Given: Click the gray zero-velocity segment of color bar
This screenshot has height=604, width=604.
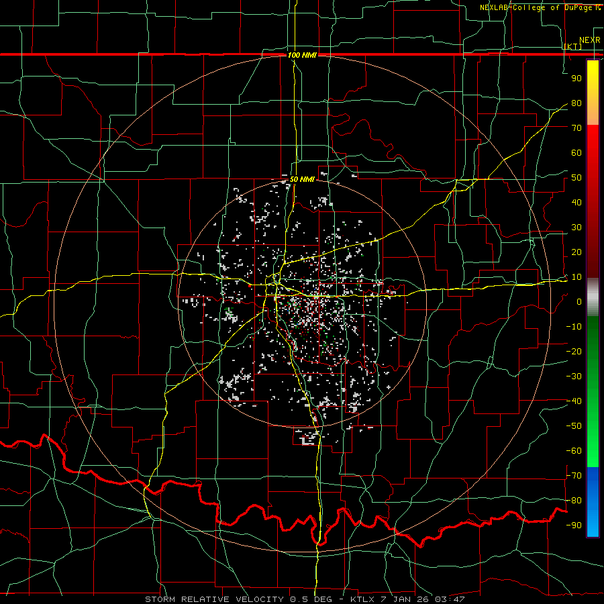Looking at the screenshot, I should [593, 297].
